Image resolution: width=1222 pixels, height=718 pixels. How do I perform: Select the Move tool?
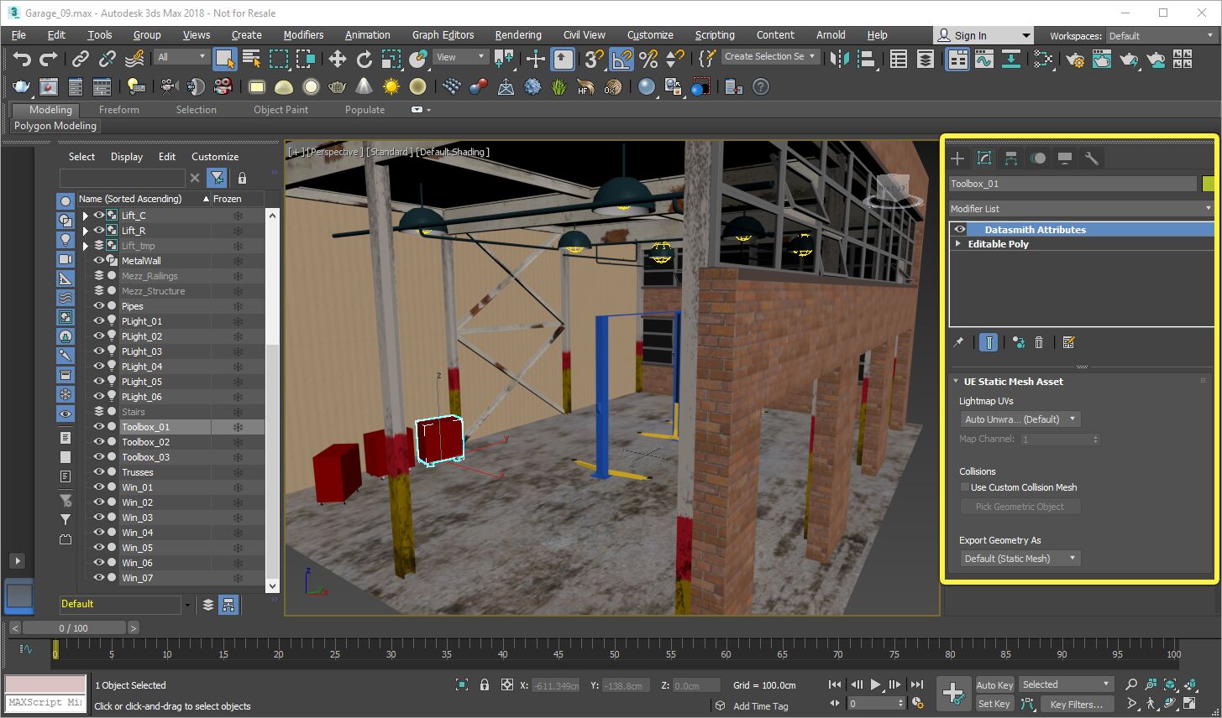click(337, 59)
